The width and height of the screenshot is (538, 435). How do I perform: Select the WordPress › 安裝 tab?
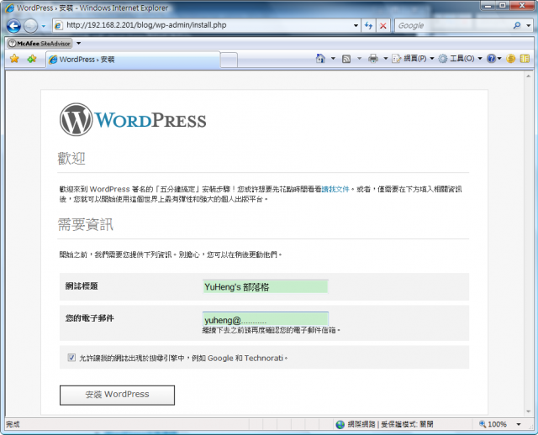click(133, 60)
